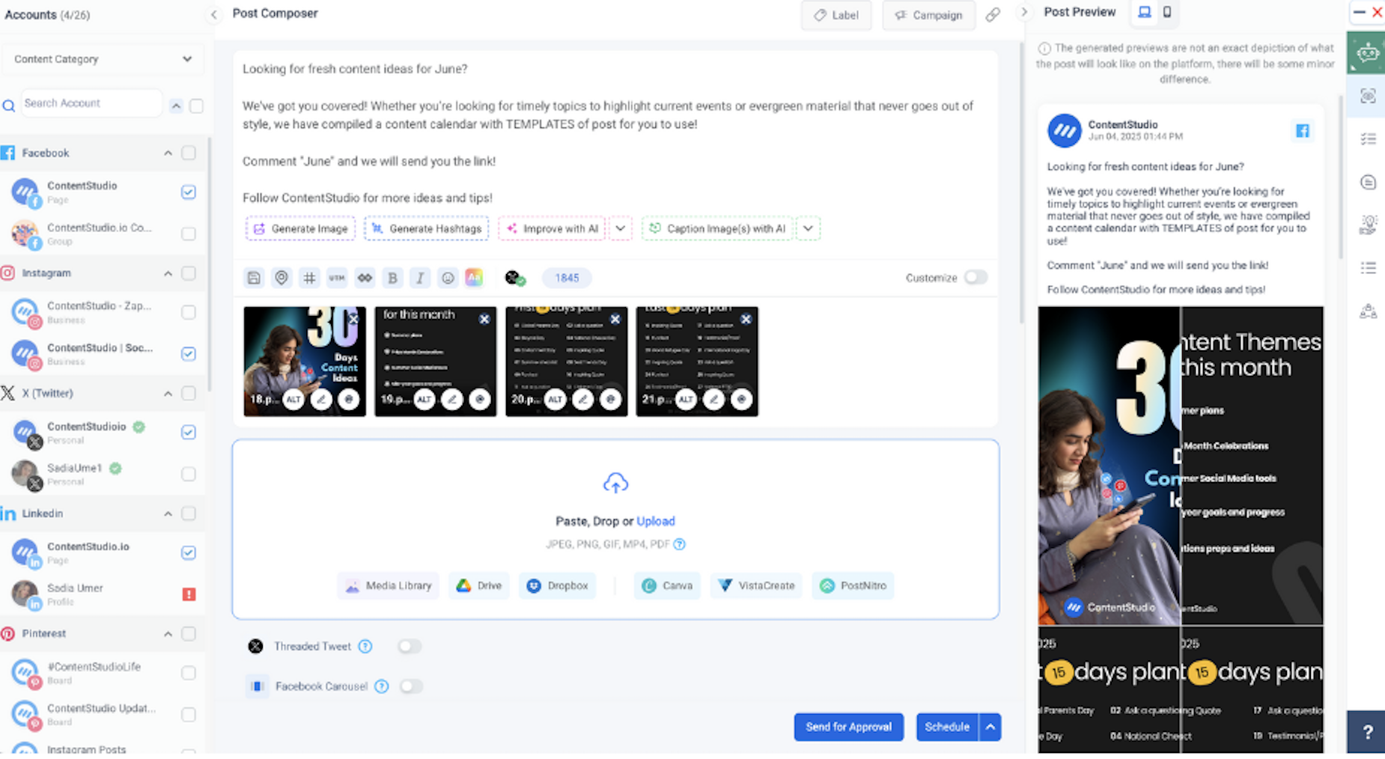This screenshot has width=1385, height=759.
Task: Select all Facebook accounts checkbox
Action: [189, 153]
